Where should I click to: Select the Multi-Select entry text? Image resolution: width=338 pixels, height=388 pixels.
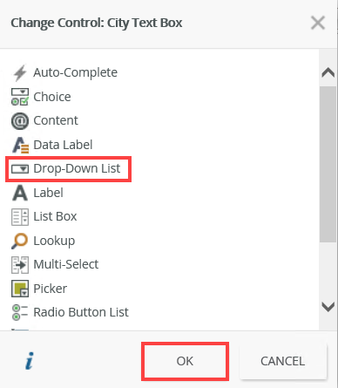66,264
